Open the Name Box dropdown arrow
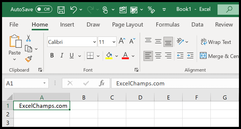241x129 pixels. tap(45, 83)
